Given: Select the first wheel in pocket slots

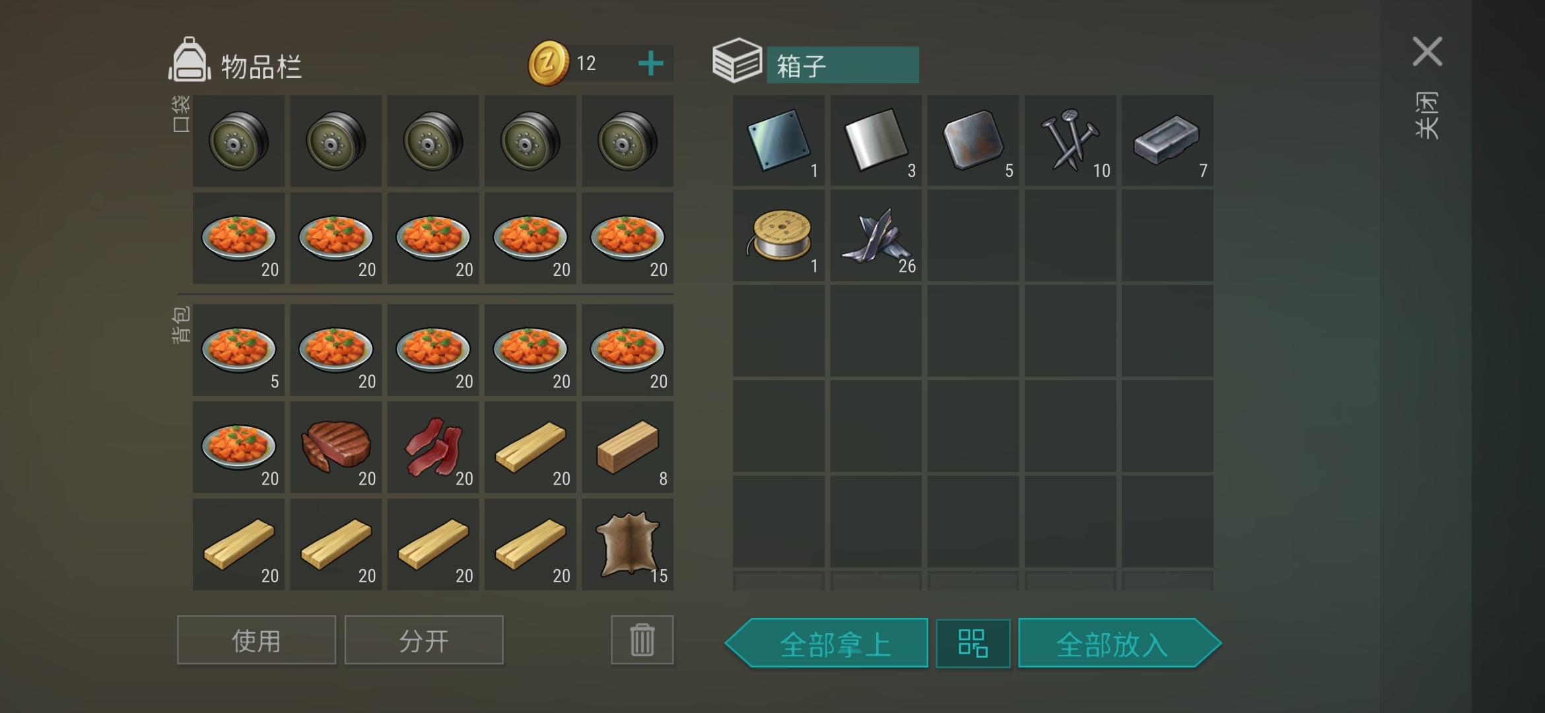Looking at the screenshot, I should pyautogui.click(x=238, y=141).
